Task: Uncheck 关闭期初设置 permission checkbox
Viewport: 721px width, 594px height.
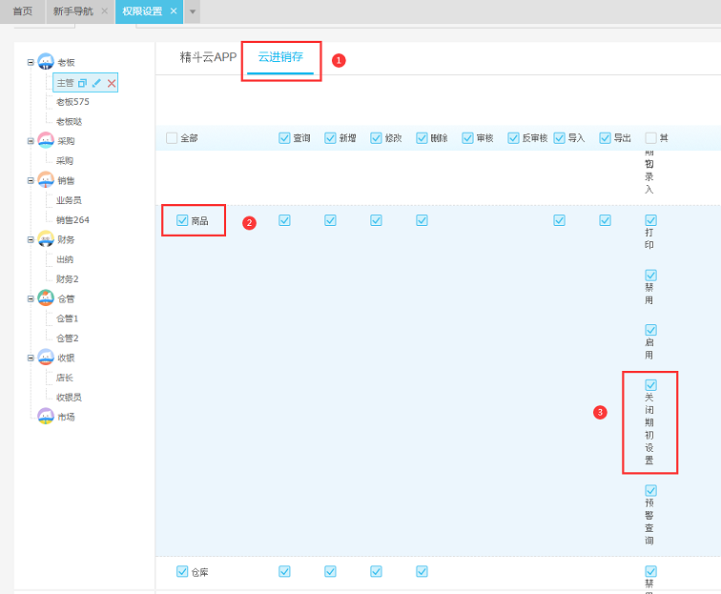Action: tap(650, 385)
